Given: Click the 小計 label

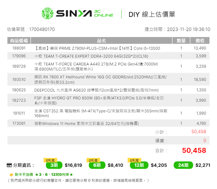Looking at the screenshot, I should pos(161,132).
